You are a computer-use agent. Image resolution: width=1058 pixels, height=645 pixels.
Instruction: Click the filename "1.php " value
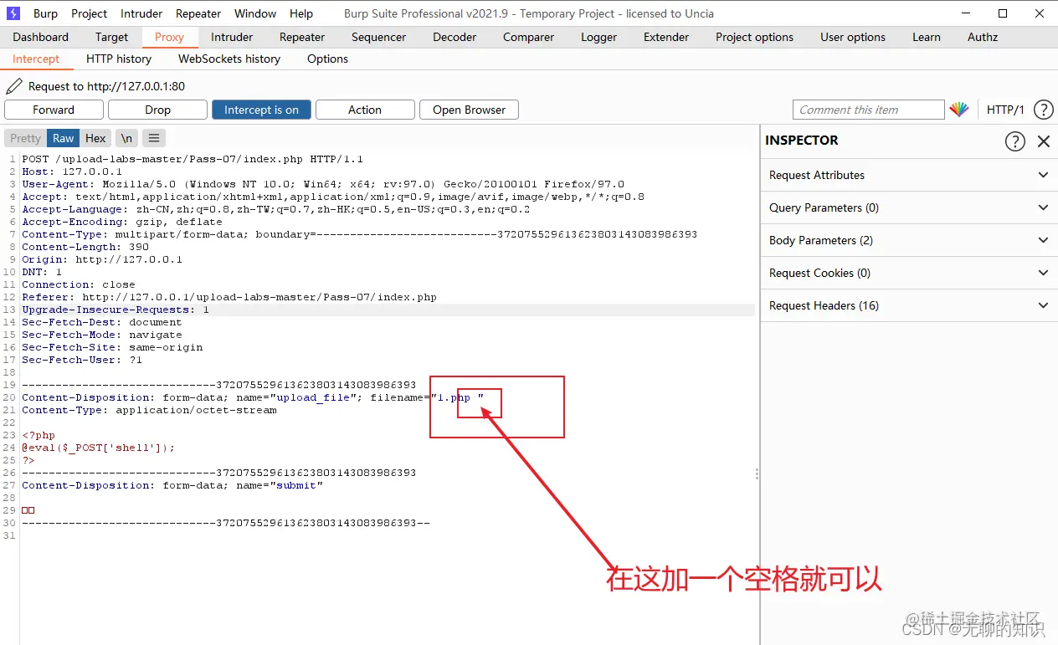[x=457, y=397]
